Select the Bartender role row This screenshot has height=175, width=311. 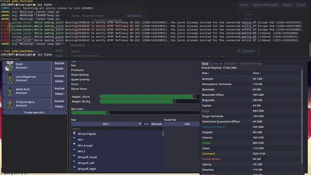(x=251, y=89)
